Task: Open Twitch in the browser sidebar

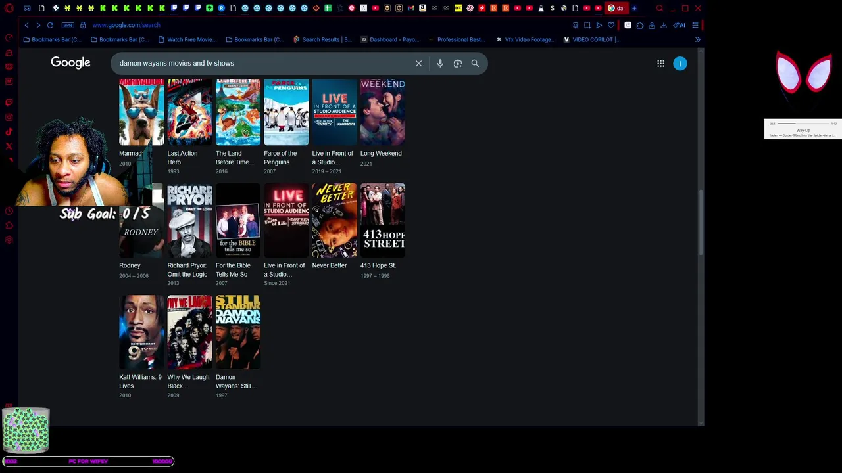Action: click(9, 102)
